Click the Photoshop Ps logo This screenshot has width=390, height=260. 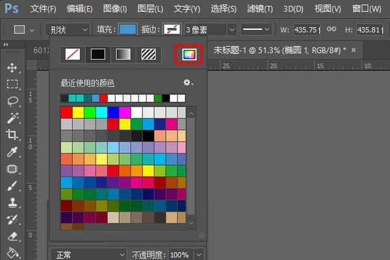(x=12, y=8)
